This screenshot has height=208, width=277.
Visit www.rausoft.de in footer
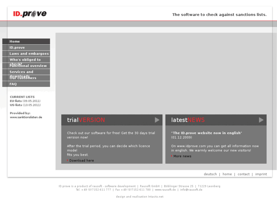tap(165, 190)
